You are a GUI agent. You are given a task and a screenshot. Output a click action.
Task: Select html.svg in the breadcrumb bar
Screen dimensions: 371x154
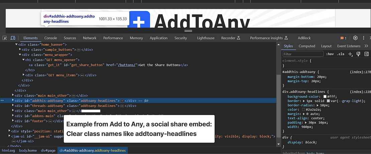click(8, 150)
